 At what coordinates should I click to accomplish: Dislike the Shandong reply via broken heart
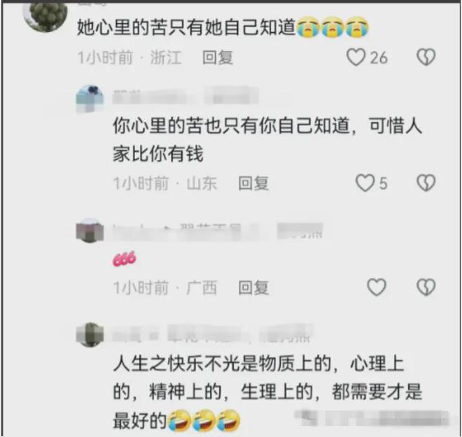pos(426,183)
